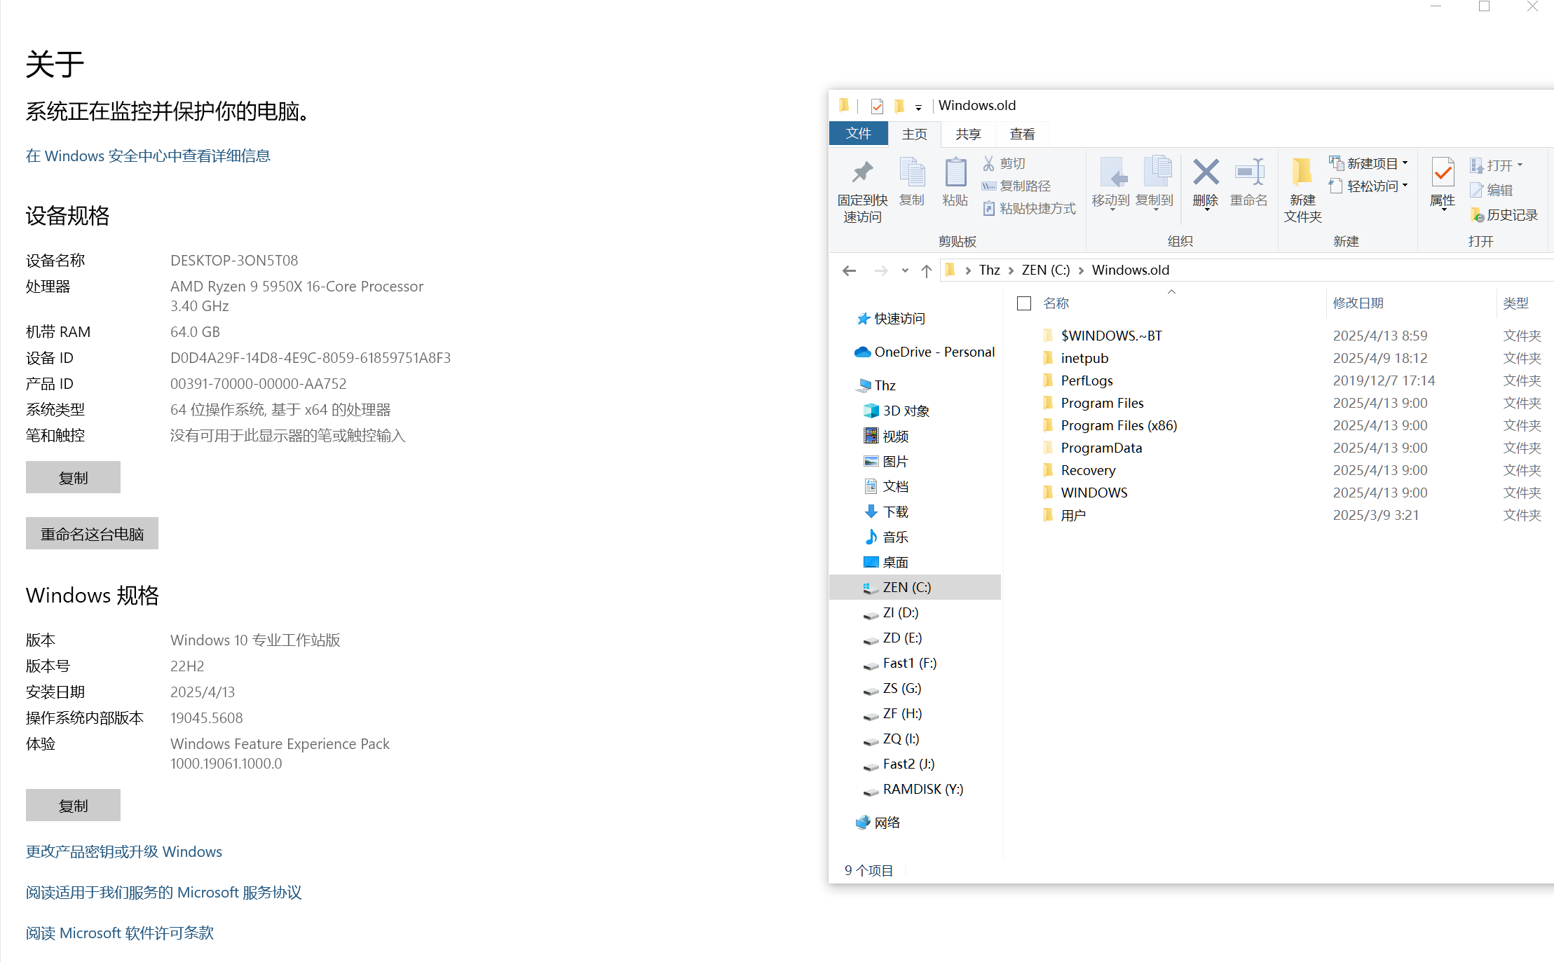Viewport: 1554px width, 962px height.
Task: Expand the ZEN (C:) breadcrumb chevron
Action: tap(1081, 270)
